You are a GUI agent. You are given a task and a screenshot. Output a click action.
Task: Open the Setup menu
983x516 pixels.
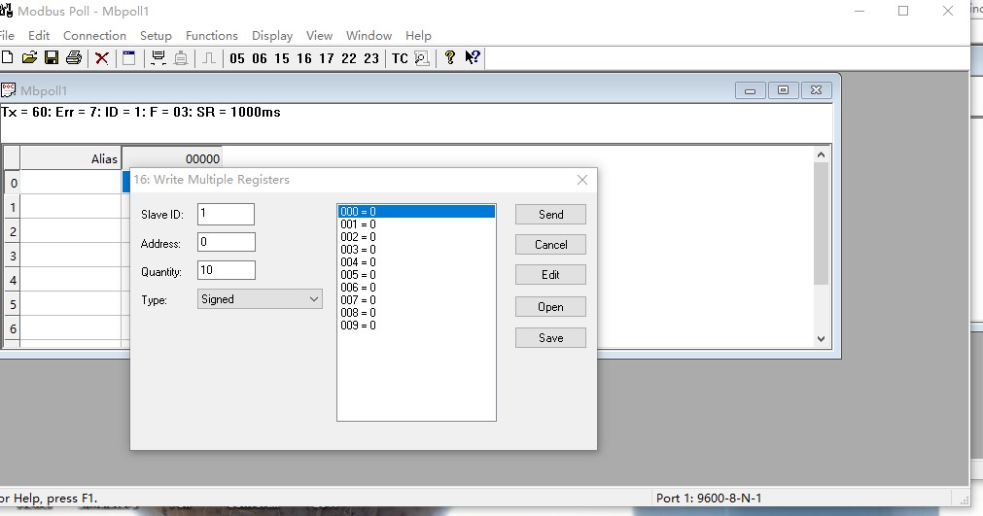[156, 36]
